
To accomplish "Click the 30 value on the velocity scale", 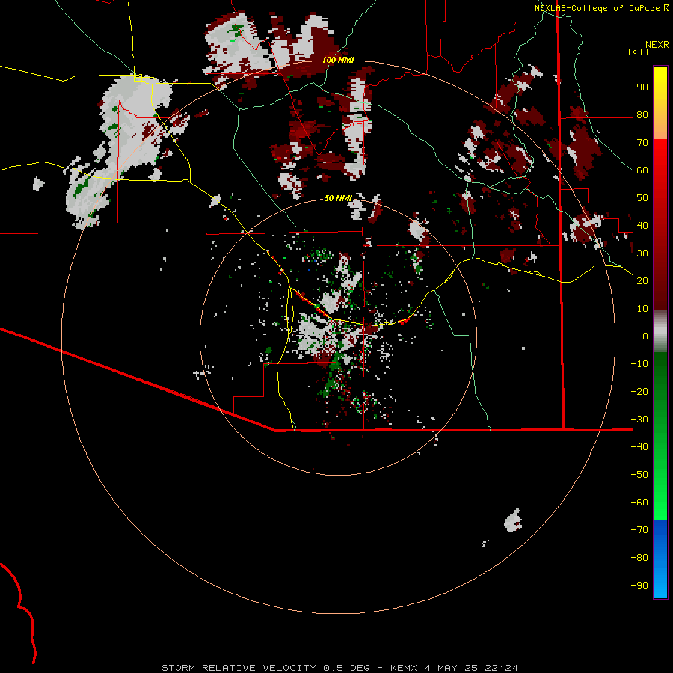I will tap(642, 253).
